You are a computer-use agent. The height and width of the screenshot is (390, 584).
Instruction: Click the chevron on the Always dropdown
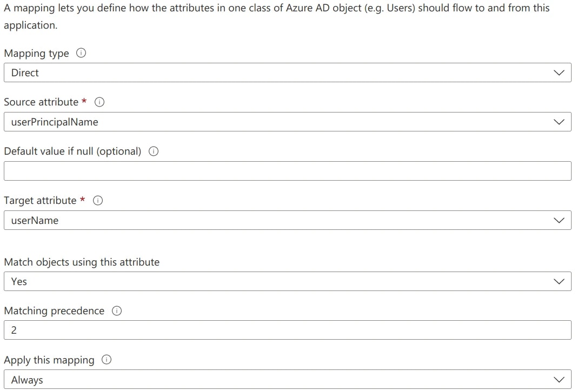[560, 380]
